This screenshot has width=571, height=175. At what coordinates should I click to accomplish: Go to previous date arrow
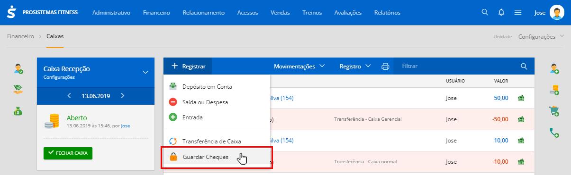tap(69, 96)
